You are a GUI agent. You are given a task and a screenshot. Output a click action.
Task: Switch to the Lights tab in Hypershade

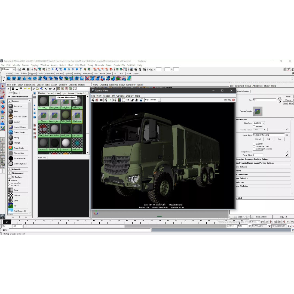tap(64, 93)
